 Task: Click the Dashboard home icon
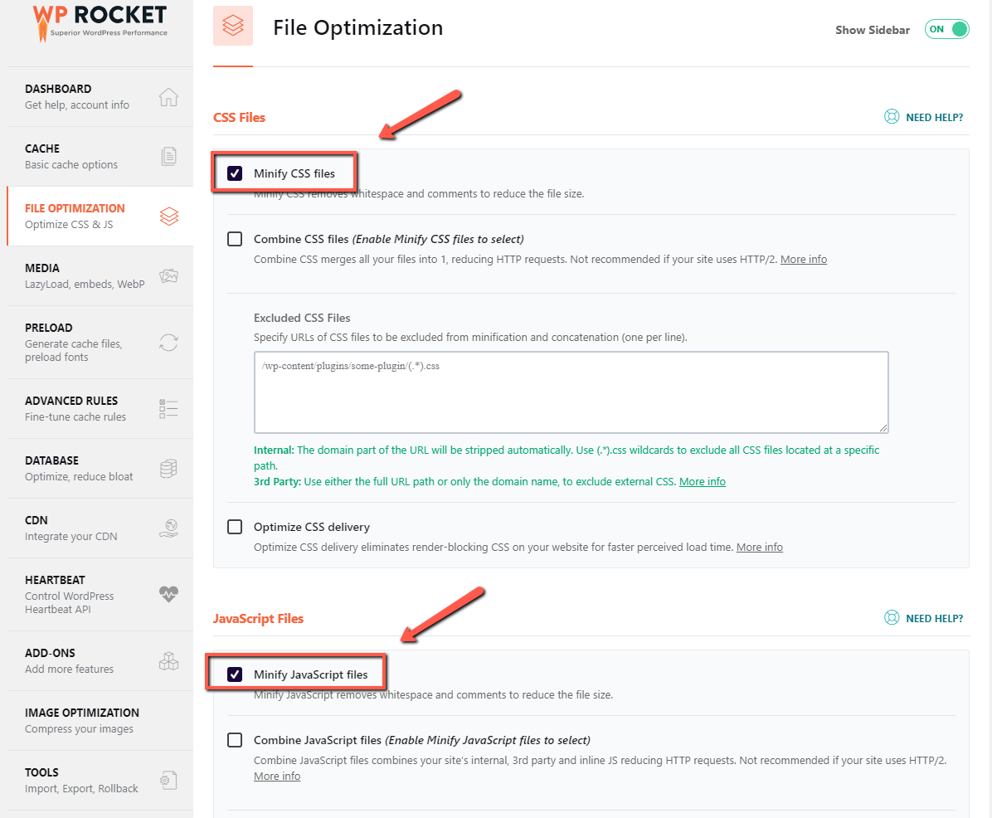coord(168,97)
